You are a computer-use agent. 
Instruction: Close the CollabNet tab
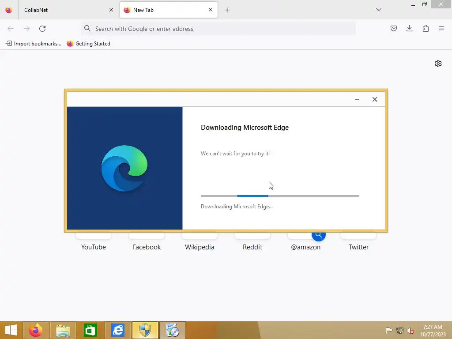tap(111, 10)
